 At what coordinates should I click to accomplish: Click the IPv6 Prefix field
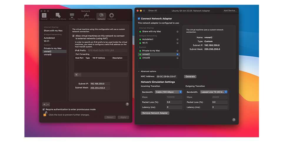tap(108, 51)
